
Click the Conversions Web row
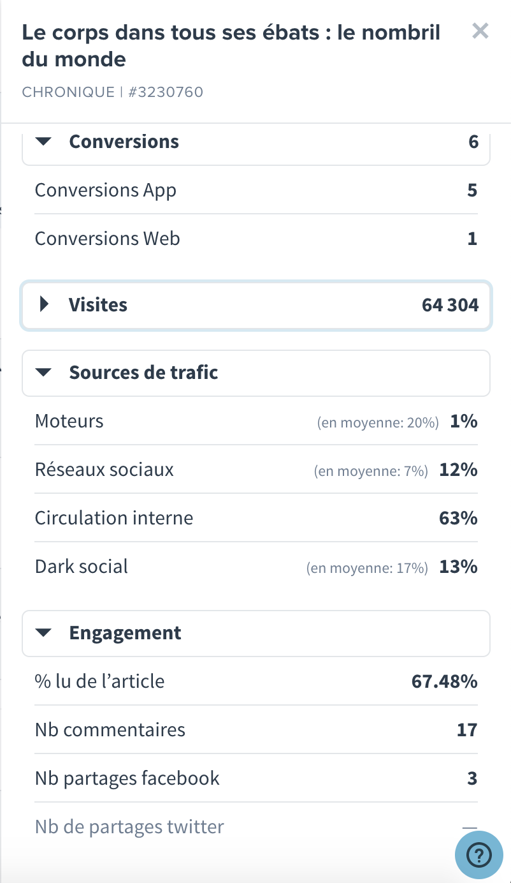[x=256, y=239]
